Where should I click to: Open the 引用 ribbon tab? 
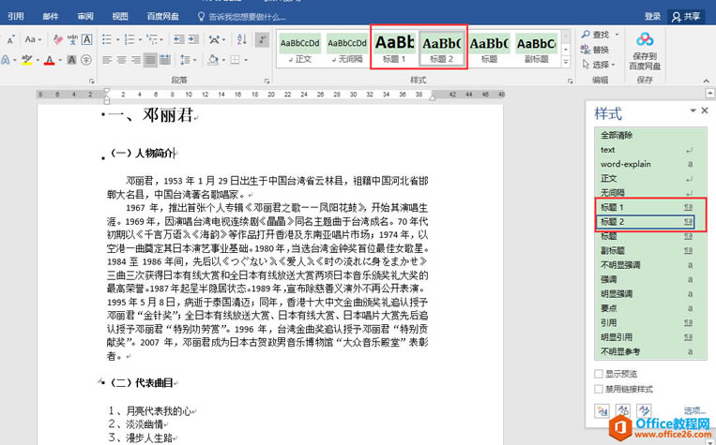pyautogui.click(x=15, y=17)
